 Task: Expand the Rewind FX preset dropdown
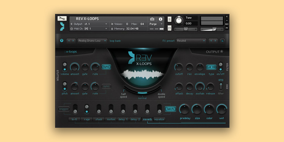191,41
